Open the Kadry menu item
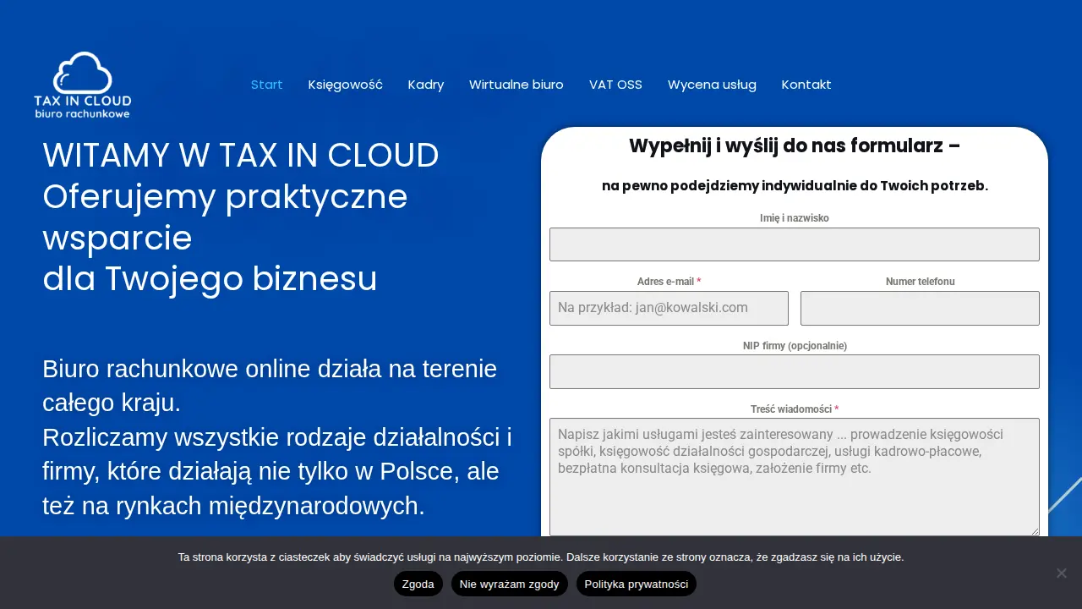This screenshot has width=1082, height=609. pos(426,85)
